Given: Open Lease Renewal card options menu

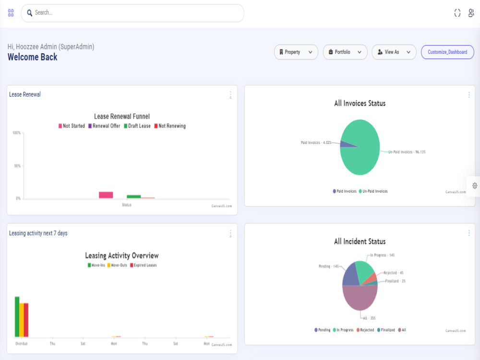Looking at the screenshot, I should (x=230, y=95).
